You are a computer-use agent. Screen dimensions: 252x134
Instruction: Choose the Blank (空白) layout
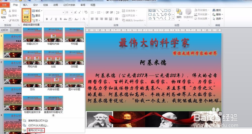[x=32, y=82]
